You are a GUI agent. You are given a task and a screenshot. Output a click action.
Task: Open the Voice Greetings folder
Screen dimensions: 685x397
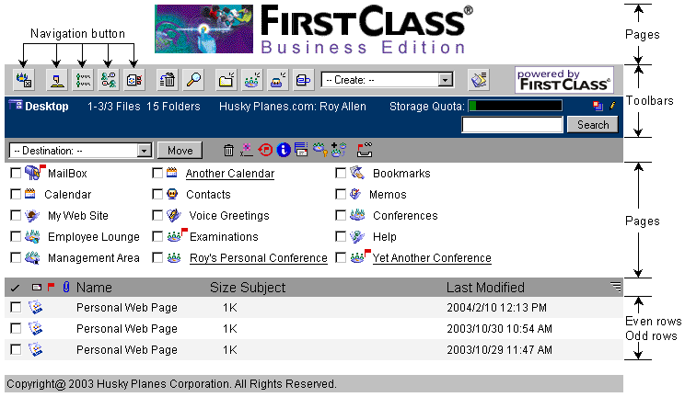[x=229, y=216]
